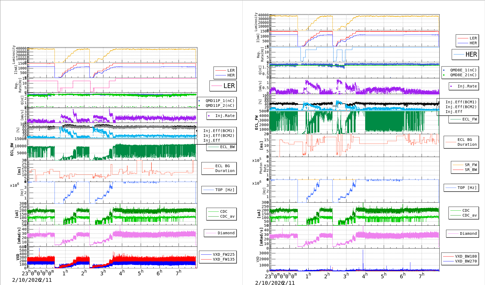The height and width of the screenshot is (285, 485).
Task: Click the VXD_FW135 red legend entry
Action: [x=218, y=259]
